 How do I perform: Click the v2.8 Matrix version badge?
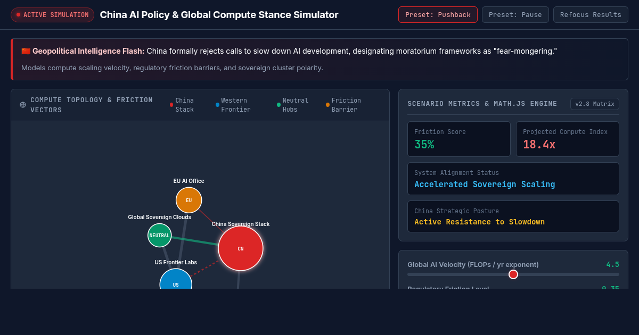595,104
